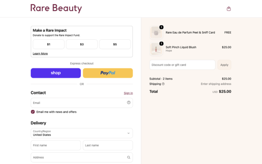Open the Country/Region dropdown
Image resolution: width=262 pixels, height=164 pixels.
(x=82, y=133)
